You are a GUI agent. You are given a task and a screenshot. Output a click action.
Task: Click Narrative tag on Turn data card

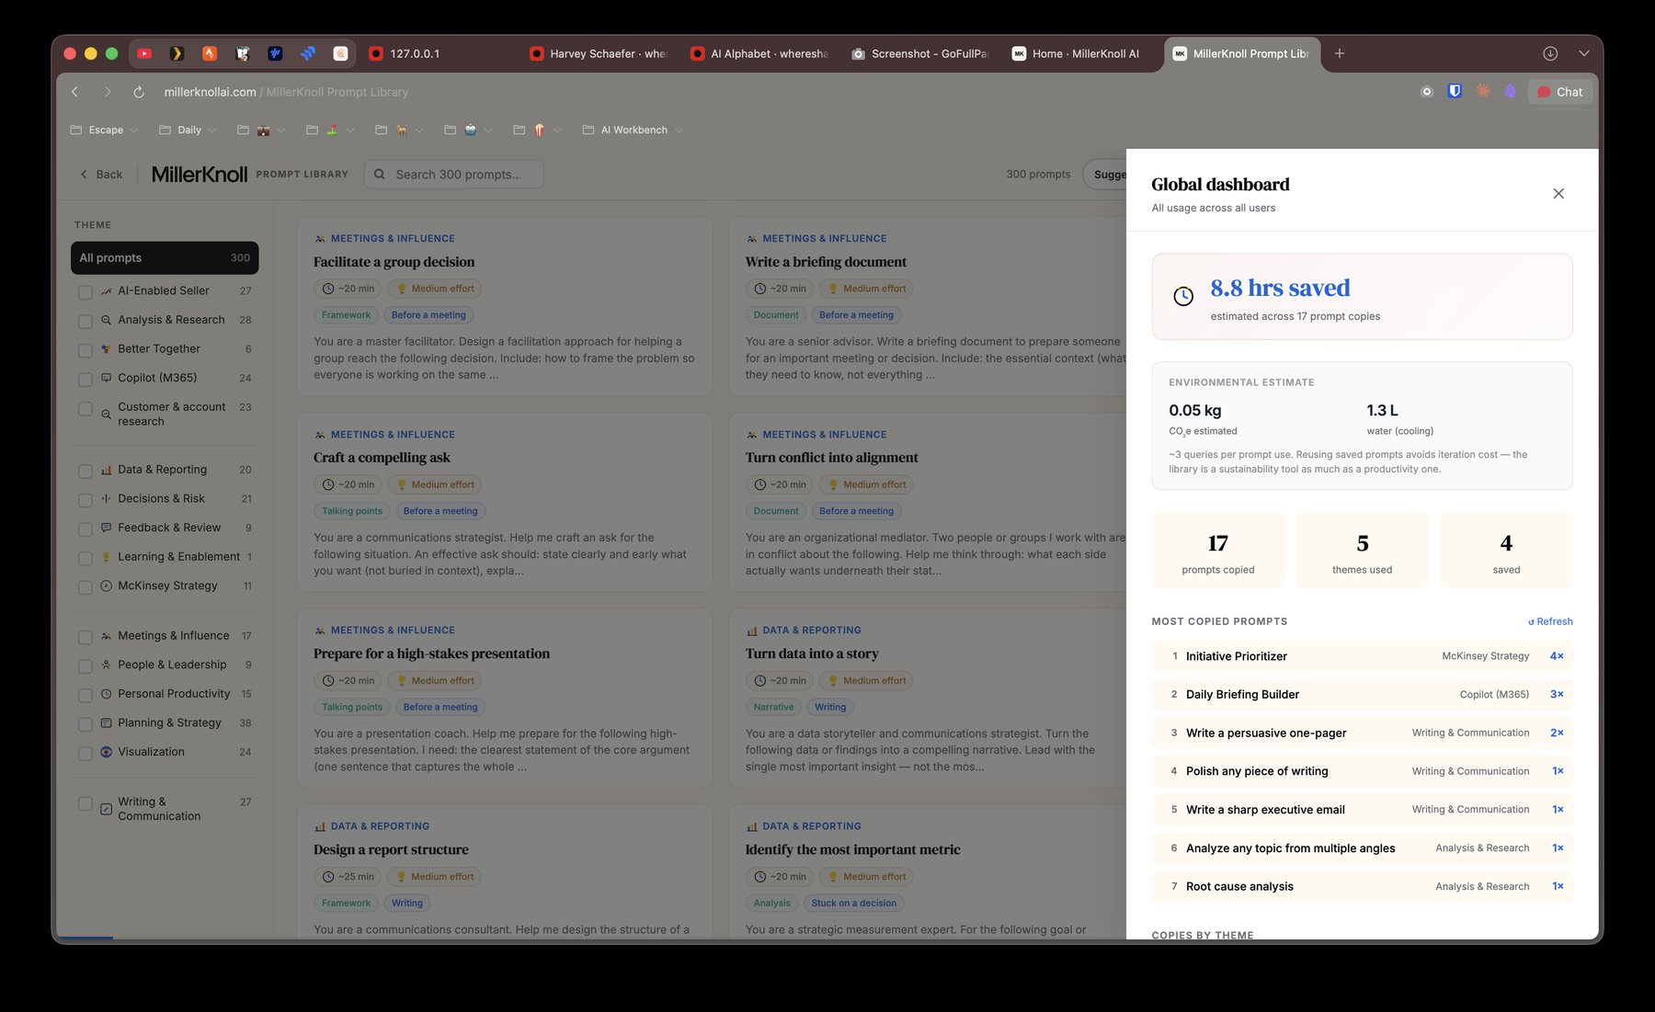[773, 707]
